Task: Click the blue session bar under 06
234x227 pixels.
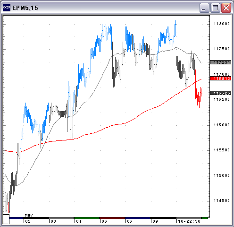Action: click(x=138, y=218)
